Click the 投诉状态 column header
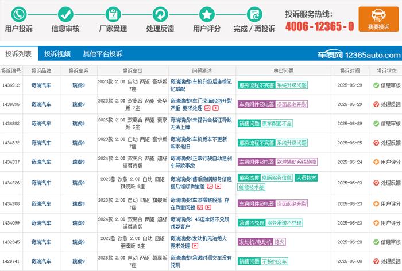 coord(386,71)
